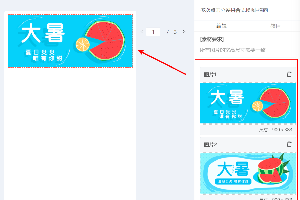
Task: Advance to the next page arrow
Action: [184, 32]
